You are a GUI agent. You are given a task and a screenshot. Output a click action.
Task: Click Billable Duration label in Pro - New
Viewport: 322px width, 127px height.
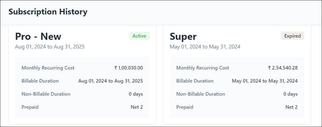40,81
